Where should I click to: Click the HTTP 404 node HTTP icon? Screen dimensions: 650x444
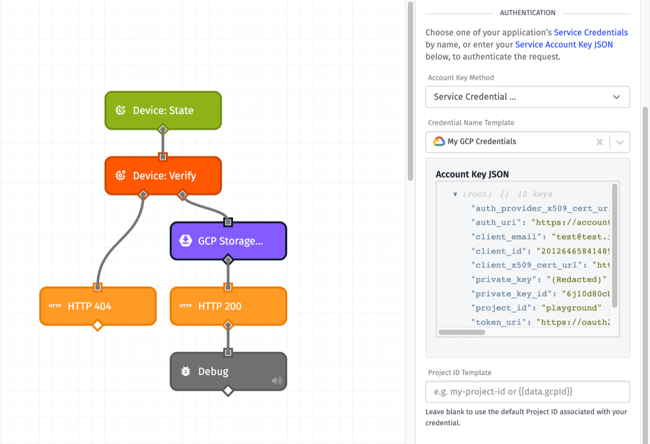click(x=55, y=306)
